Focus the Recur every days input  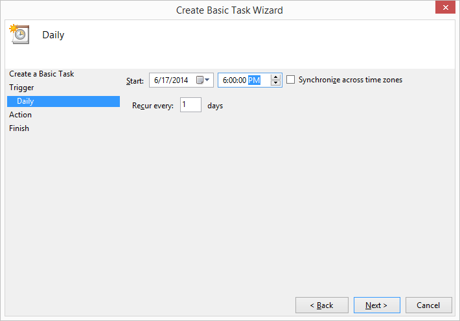[x=190, y=105]
